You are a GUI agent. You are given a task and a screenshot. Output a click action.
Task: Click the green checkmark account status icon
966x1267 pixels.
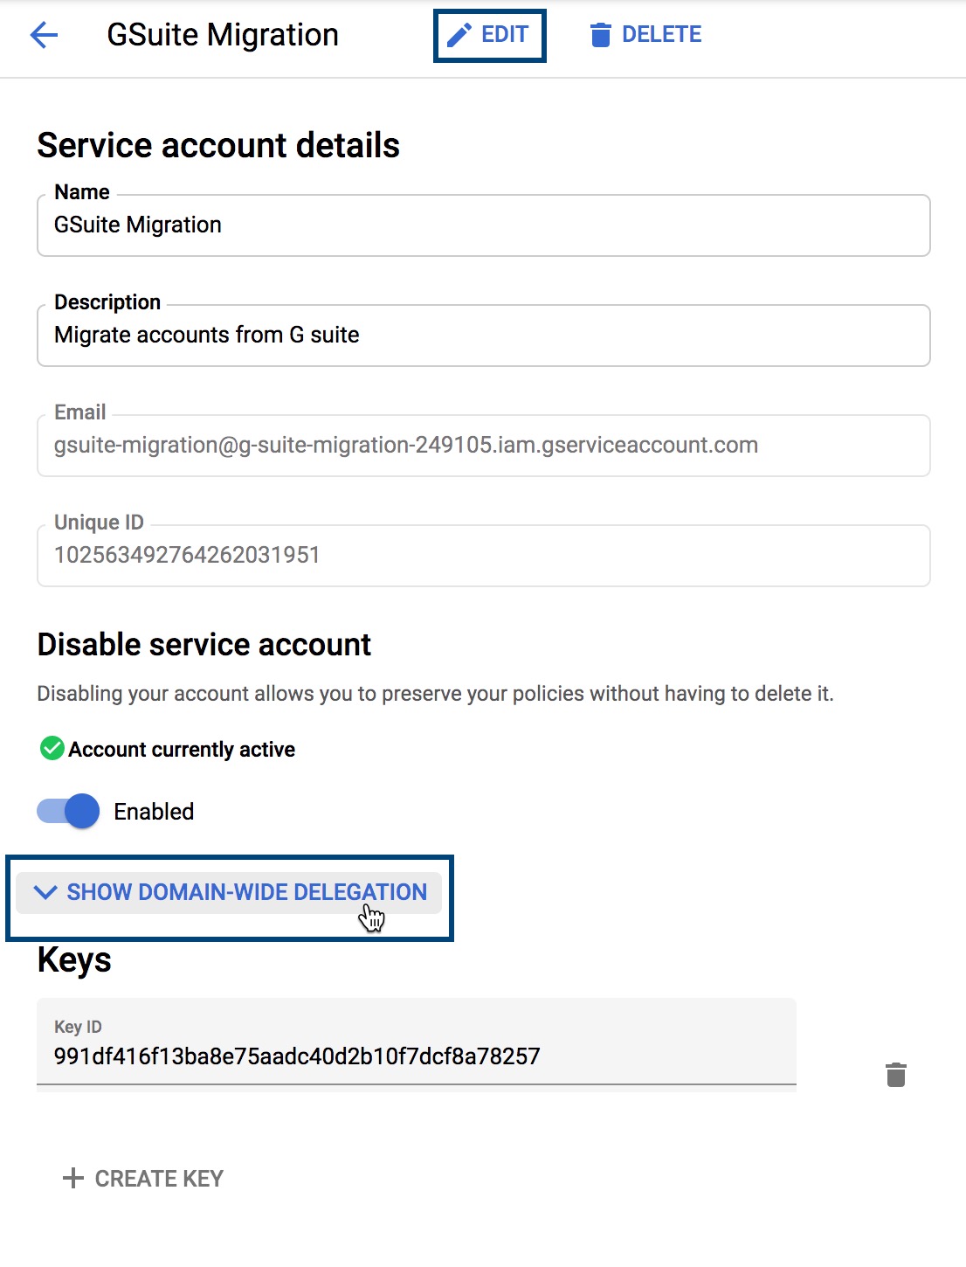(x=51, y=748)
